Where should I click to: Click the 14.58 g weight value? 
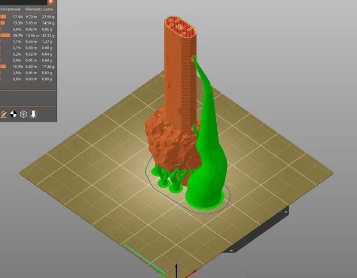coord(48,23)
